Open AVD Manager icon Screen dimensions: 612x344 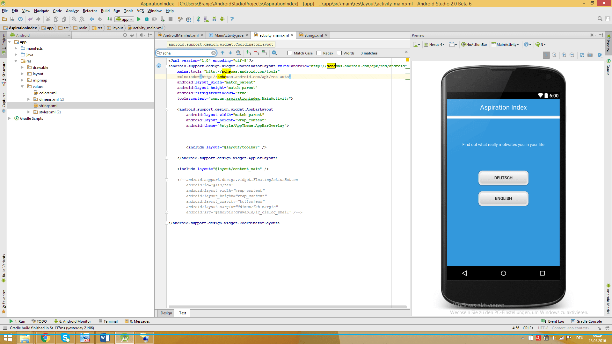[206, 19]
